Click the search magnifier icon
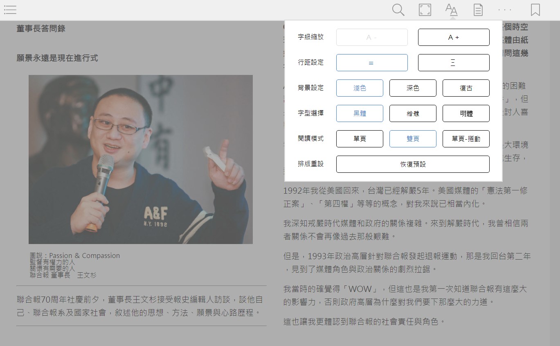This screenshot has width=560, height=346. 398,10
